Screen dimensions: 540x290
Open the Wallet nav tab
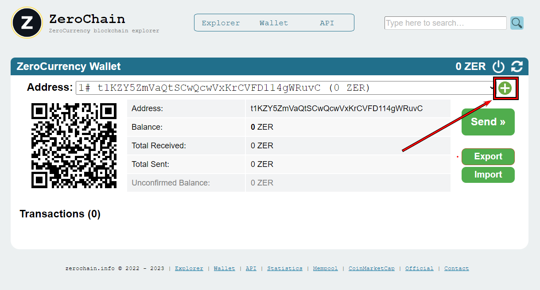coord(274,23)
